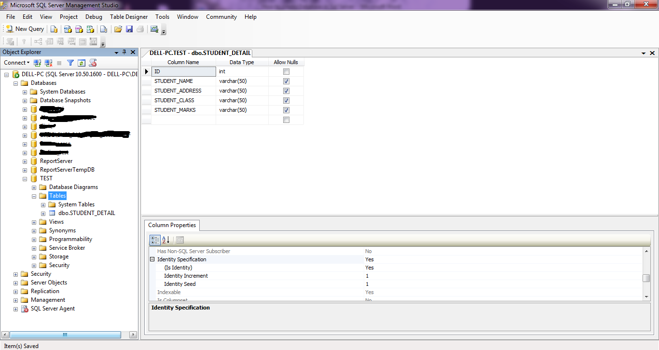Apply a filter in Object Explorer

coord(70,63)
